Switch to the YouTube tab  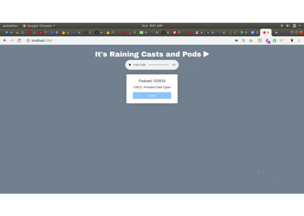43,32
